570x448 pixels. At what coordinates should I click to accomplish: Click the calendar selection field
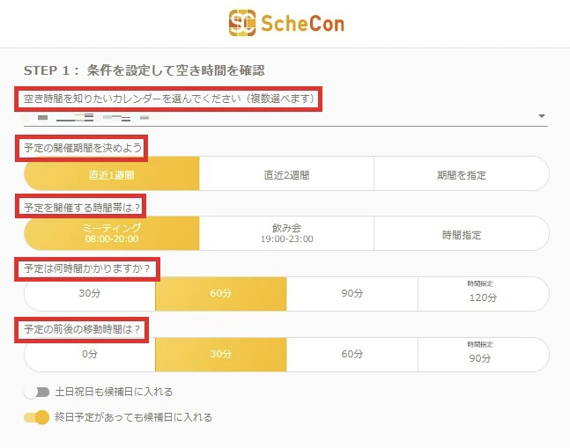tap(282, 116)
